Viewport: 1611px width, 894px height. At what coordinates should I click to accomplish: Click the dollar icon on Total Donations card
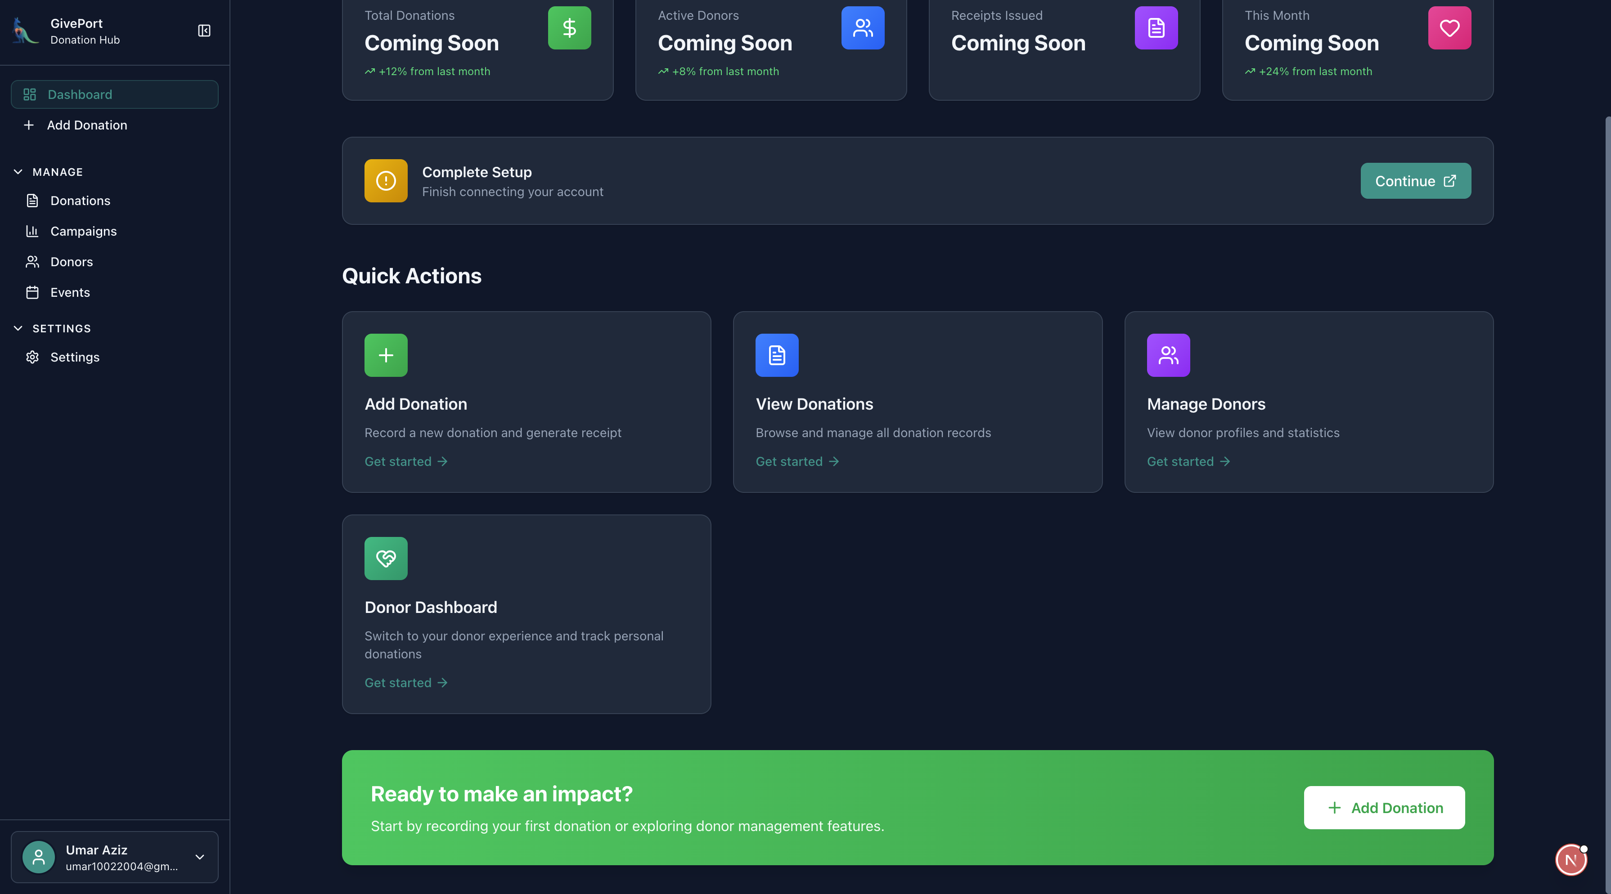(x=568, y=27)
